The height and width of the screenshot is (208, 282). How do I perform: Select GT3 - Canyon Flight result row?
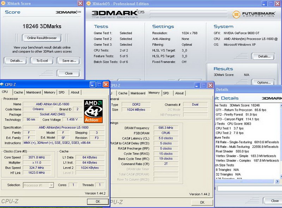pyautogui.click(x=237, y=119)
